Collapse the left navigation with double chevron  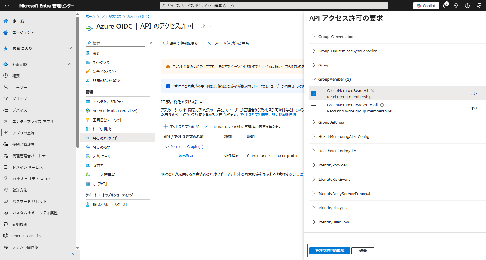click(73, 254)
